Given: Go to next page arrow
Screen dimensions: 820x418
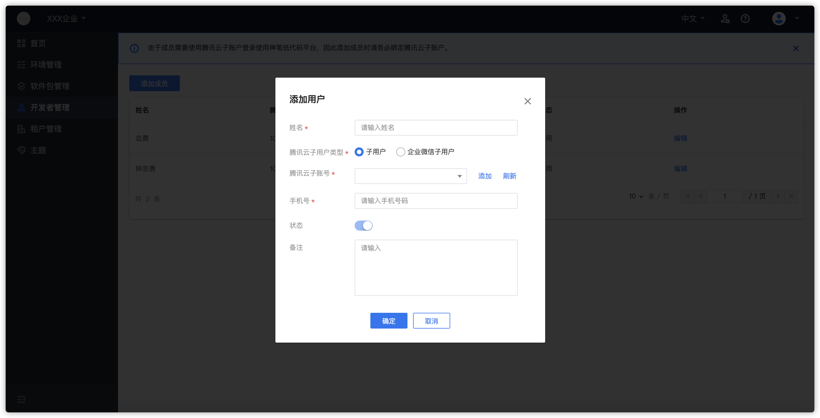Looking at the screenshot, I should pyautogui.click(x=778, y=196).
